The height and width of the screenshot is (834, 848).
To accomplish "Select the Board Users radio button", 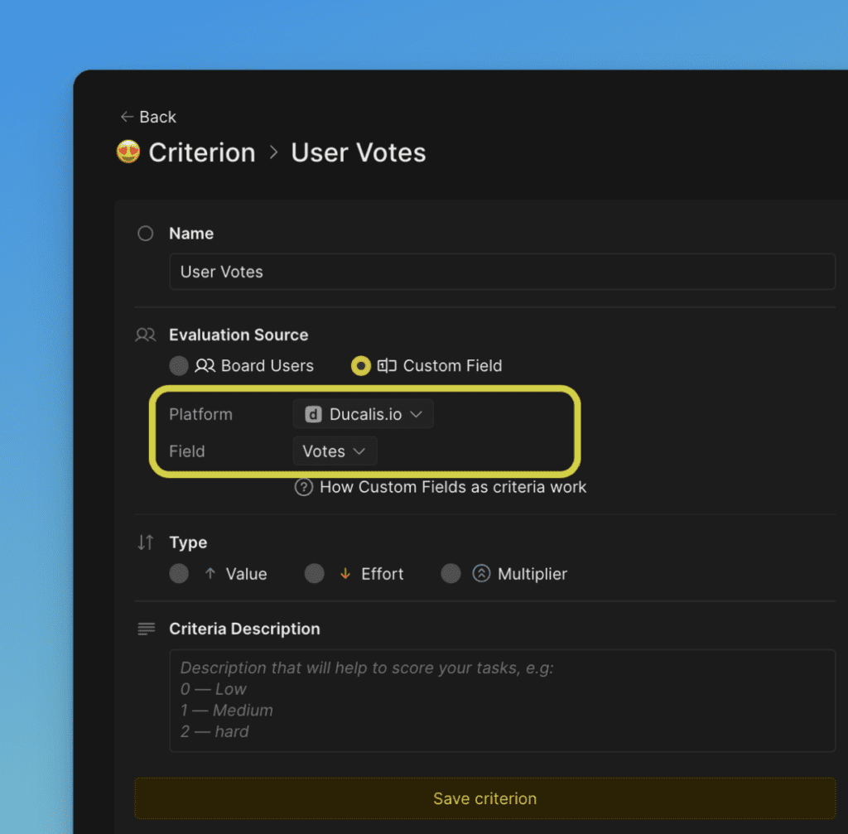I will tap(179, 365).
